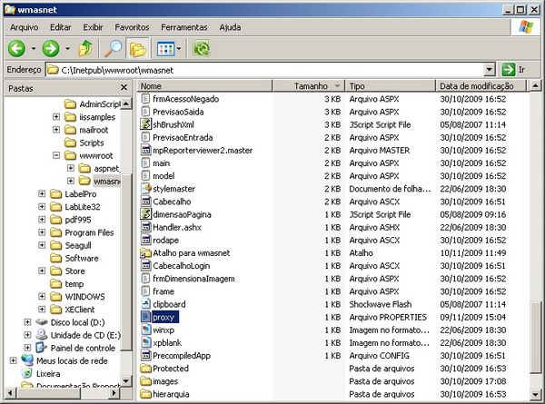Open the Ferramentas menu
Screen dimensions: 545x404
click(x=183, y=27)
